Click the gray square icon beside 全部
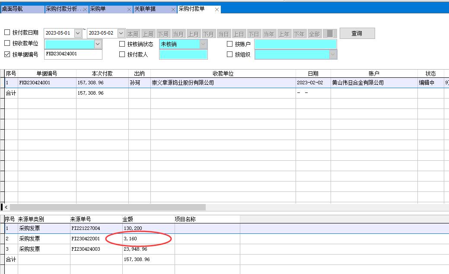Image resolution: width=449 pixels, height=274 pixels. coord(329,33)
